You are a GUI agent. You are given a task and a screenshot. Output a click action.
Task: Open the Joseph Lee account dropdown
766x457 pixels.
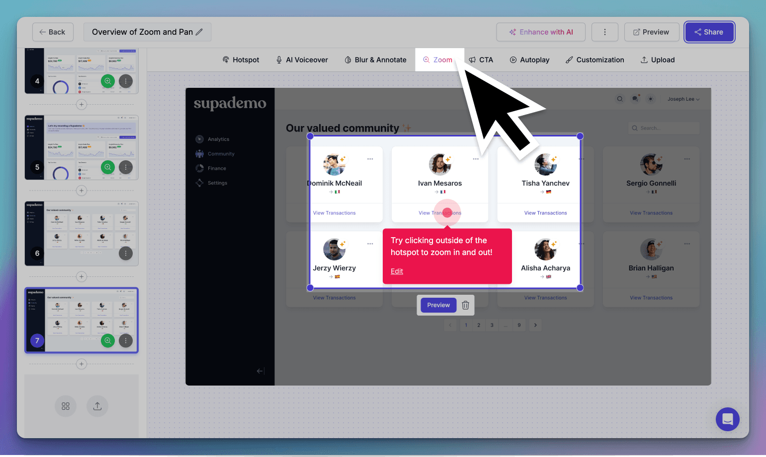(683, 99)
